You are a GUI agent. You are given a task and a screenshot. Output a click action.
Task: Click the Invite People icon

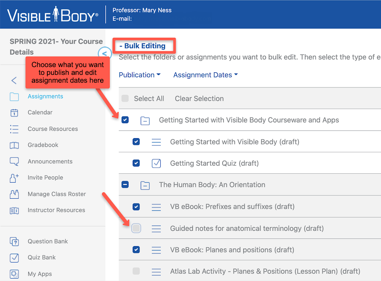(x=14, y=177)
